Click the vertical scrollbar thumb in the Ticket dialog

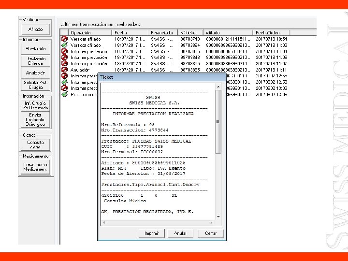(218, 122)
